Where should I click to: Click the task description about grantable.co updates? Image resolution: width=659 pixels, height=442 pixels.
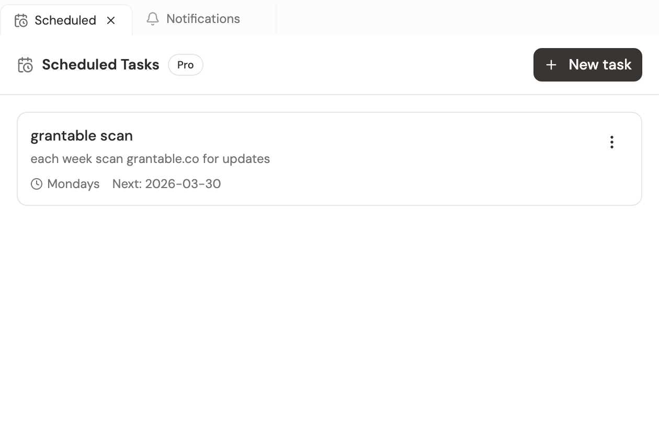click(x=151, y=159)
